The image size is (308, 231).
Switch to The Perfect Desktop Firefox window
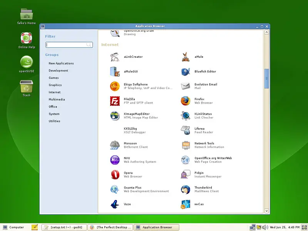click(110, 227)
